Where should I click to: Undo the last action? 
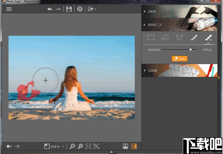point(50,9)
